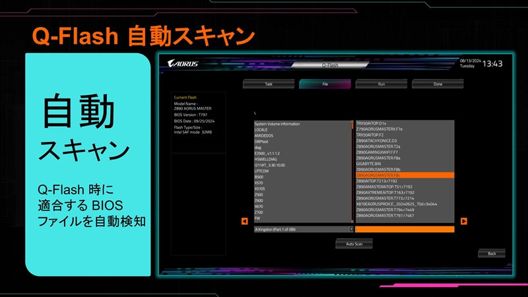Select file Z890ATACHYONICE.D3
This screenshot has width=528, height=297.
[x=376, y=141]
